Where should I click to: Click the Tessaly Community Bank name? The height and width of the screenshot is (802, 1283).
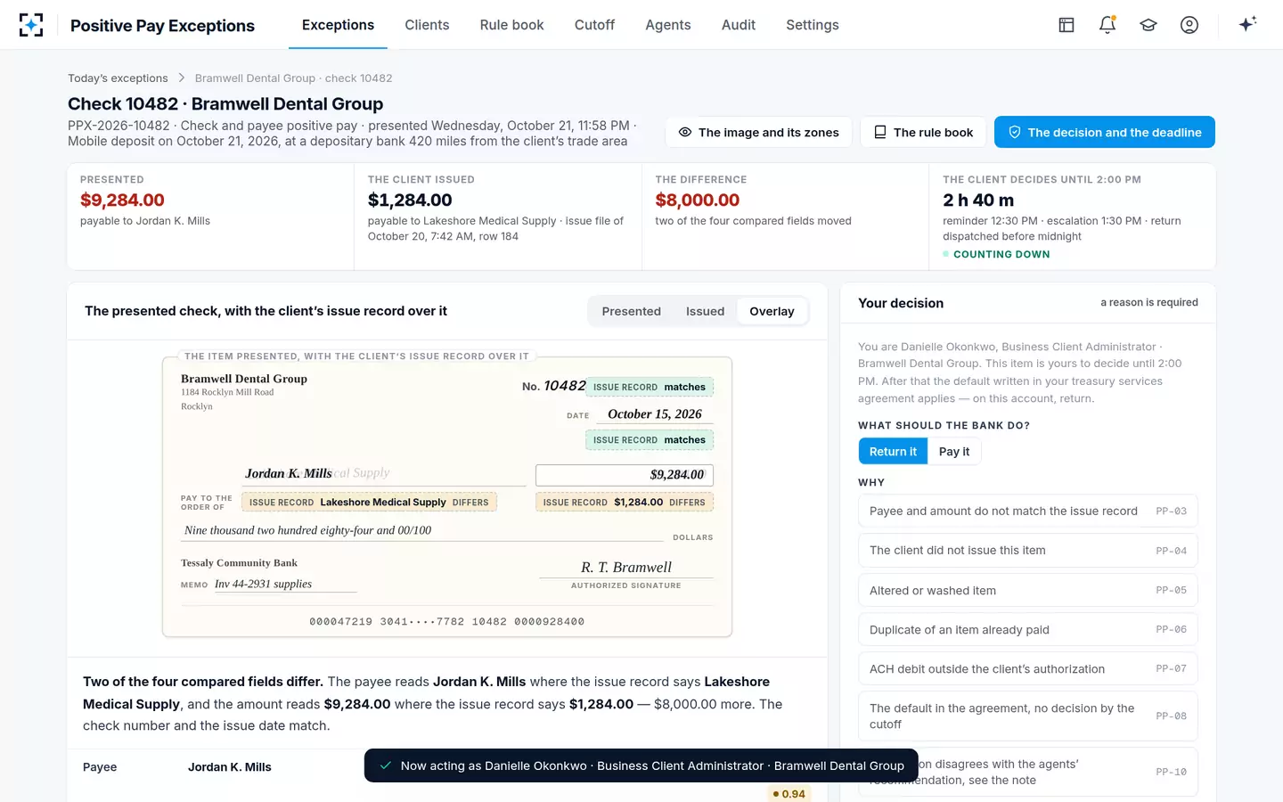pyautogui.click(x=239, y=563)
